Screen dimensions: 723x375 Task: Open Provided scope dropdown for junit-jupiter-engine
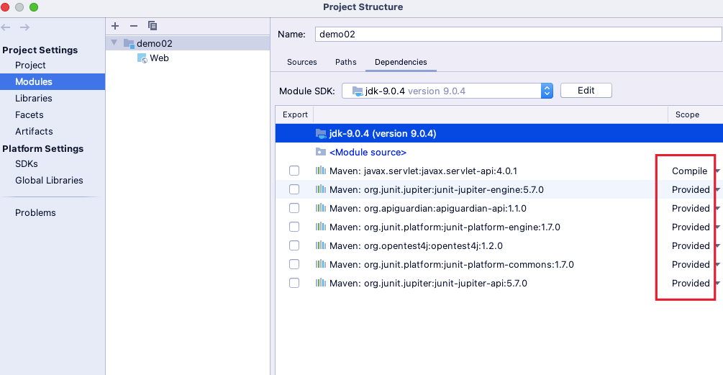point(717,189)
